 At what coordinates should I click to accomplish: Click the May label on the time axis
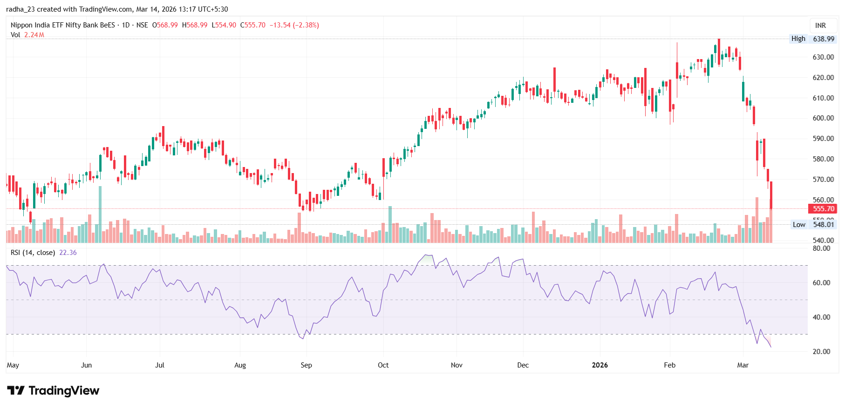13,365
